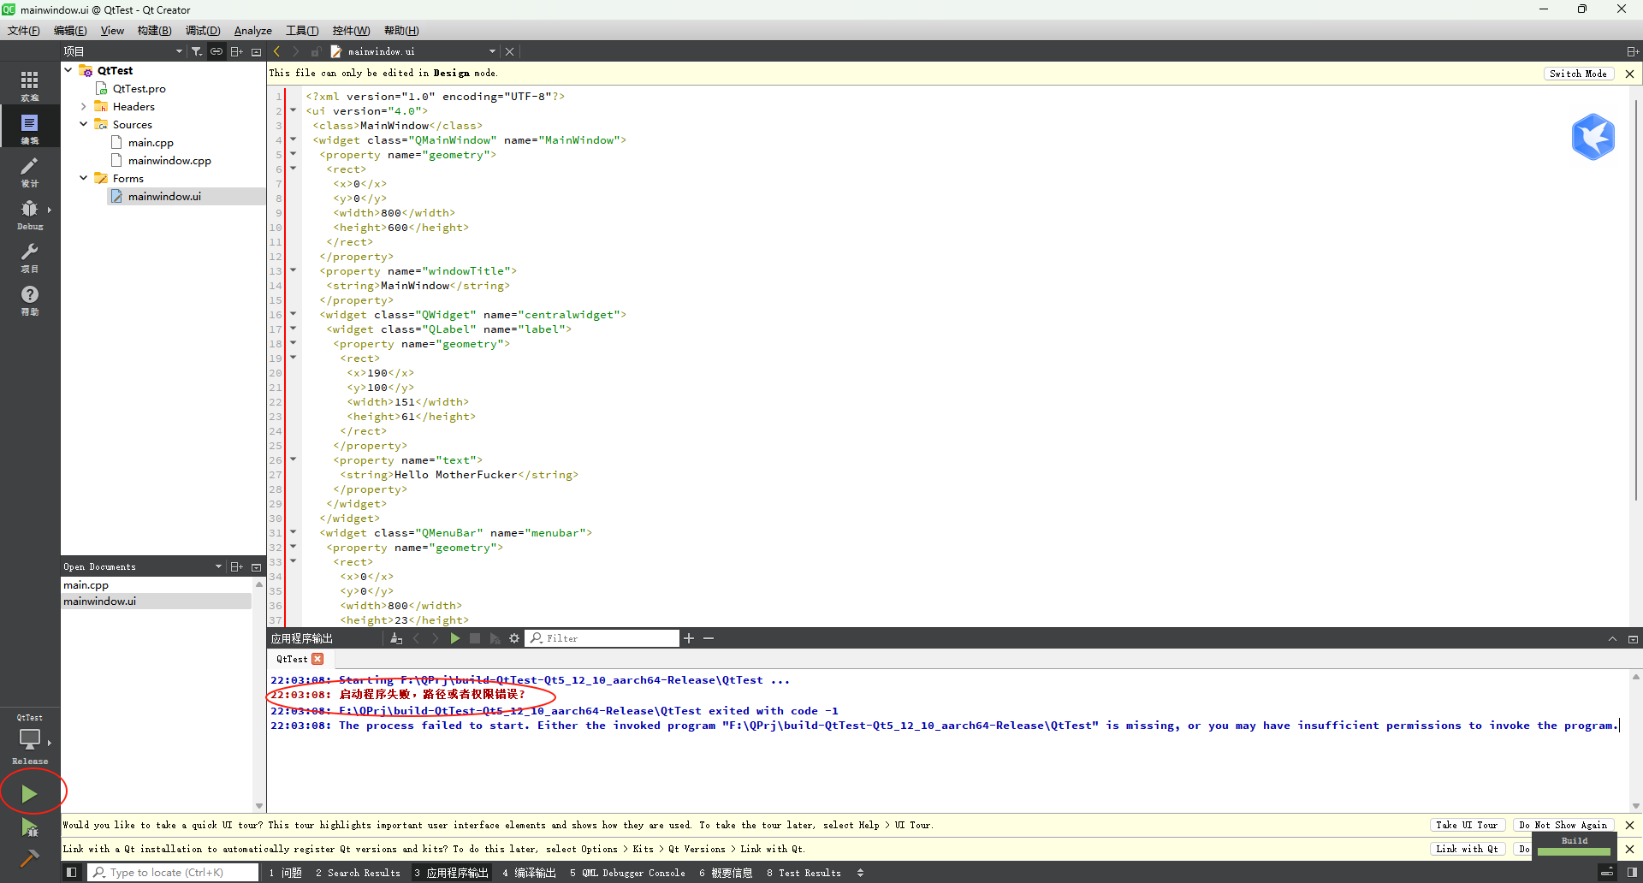Click the Filter field in output pane
Image resolution: width=1643 pixels, height=883 pixels.
pyautogui.click(x=602, y=638)
